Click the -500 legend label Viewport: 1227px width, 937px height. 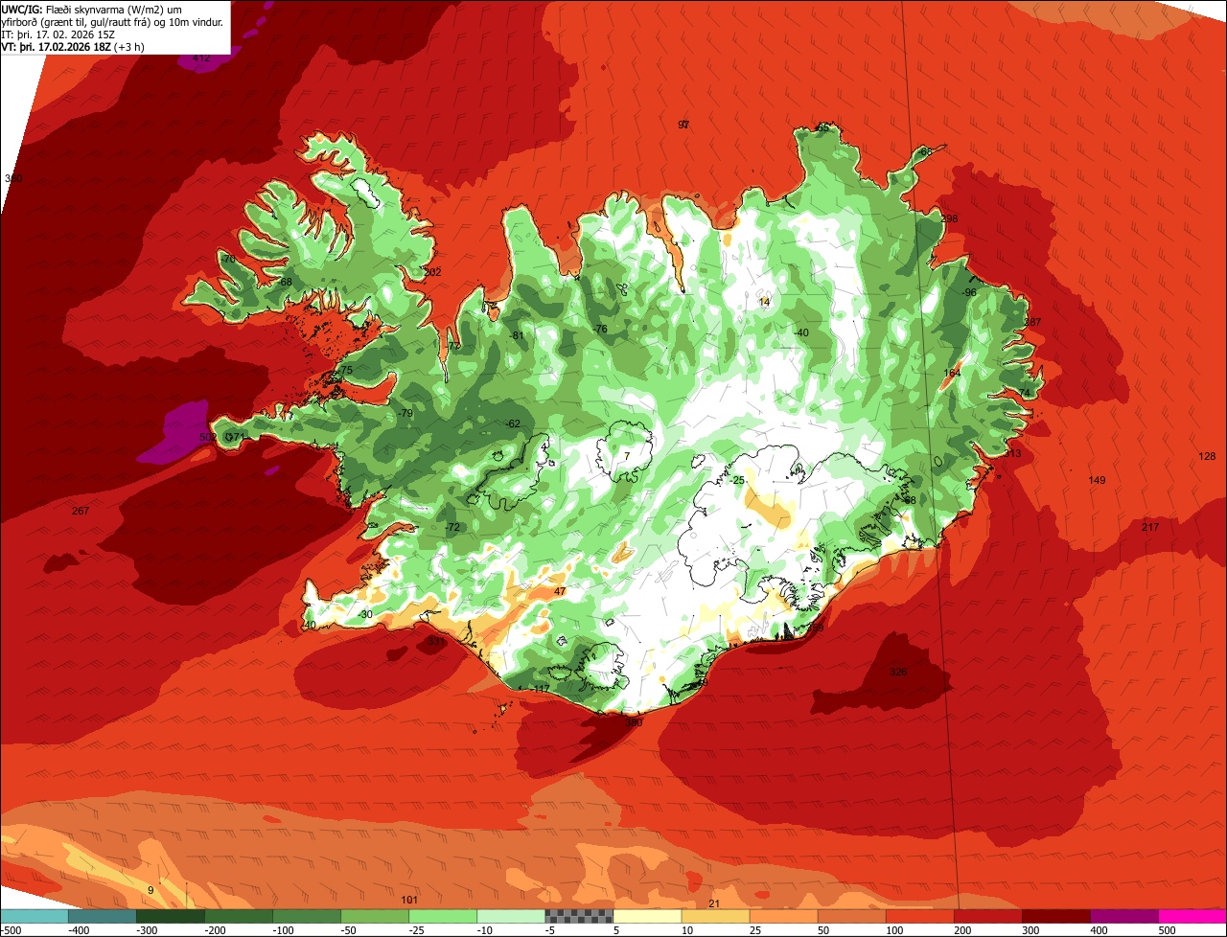12,929
